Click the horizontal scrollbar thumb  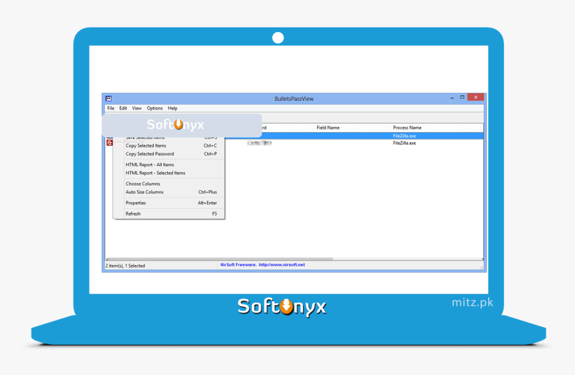click(x=221, y=259)
